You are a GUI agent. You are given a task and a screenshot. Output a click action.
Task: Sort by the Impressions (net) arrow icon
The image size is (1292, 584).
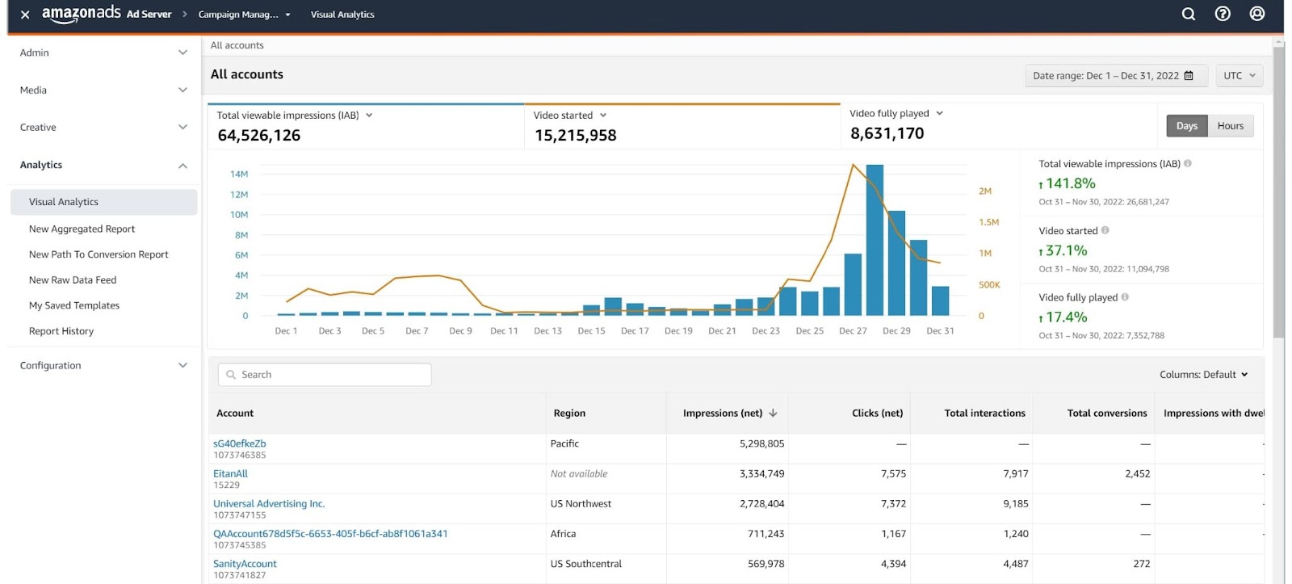773,413
